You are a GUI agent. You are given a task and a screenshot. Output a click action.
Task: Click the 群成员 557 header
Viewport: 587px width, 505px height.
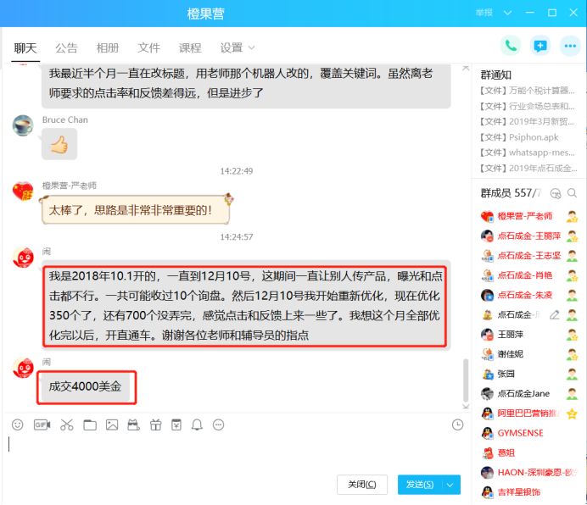[x=511, y=193]
